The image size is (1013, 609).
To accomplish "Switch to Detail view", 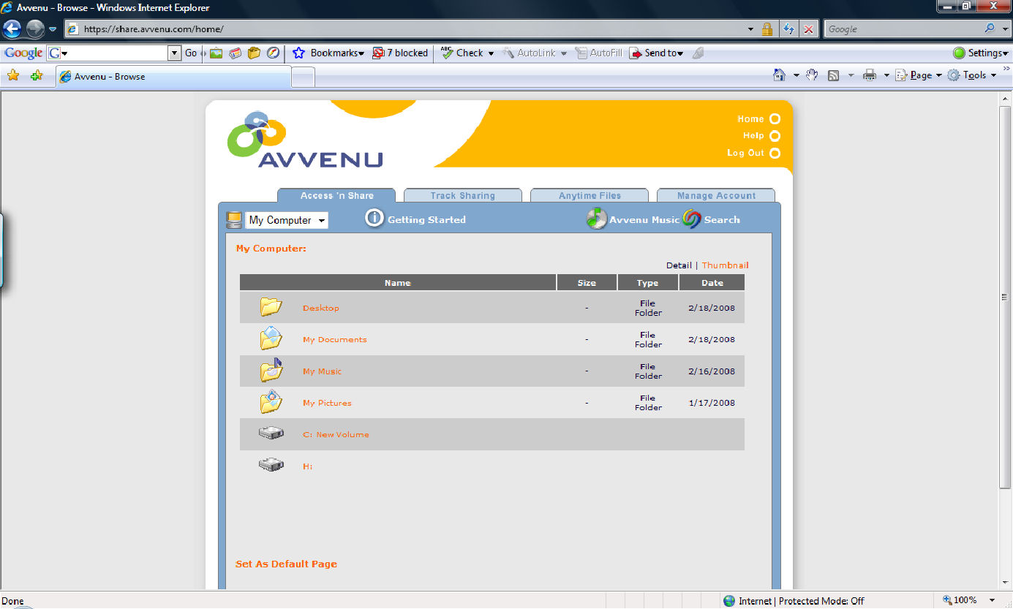I will pyautogui.click(x=679, y=265).
